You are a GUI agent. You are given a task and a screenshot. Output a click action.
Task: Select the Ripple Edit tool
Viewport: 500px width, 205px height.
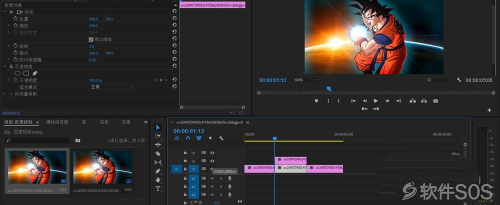(158, 144)
